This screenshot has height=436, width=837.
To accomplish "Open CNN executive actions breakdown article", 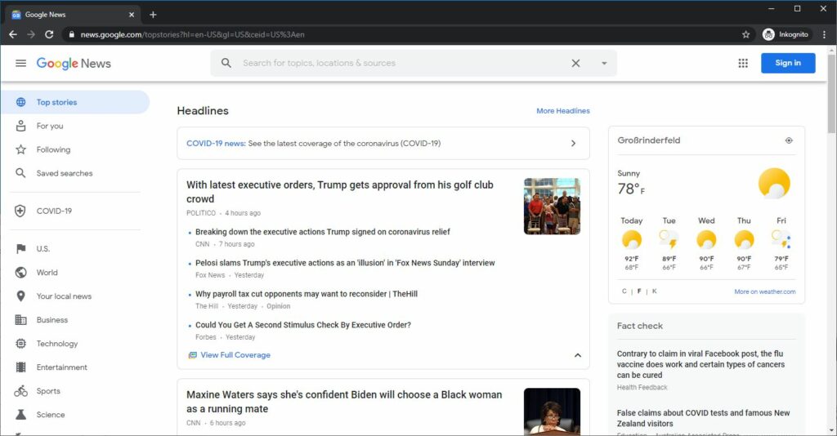I will pyautogui.click(x=322, y=232).
